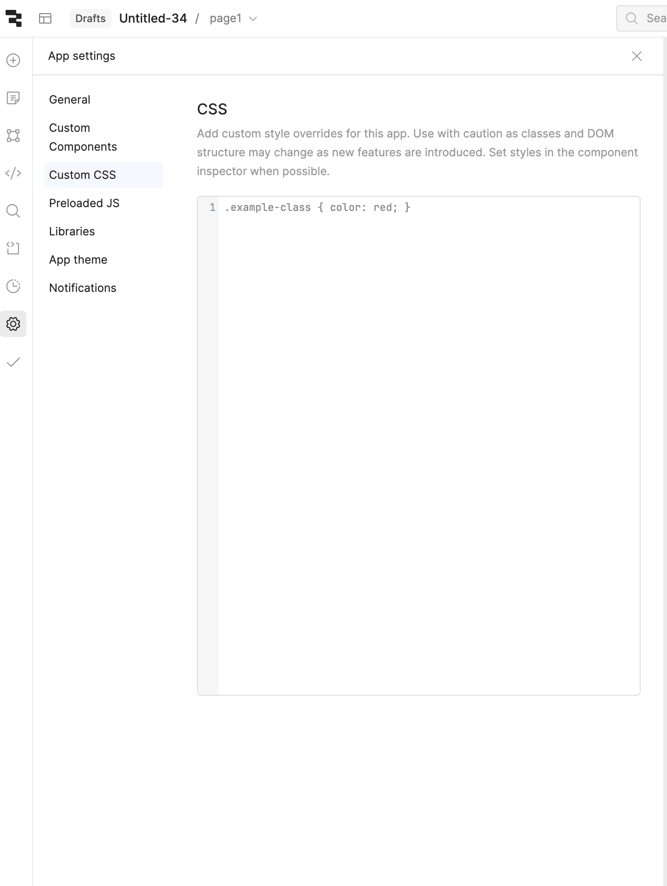Viewport: 667px width, 886px height.
Task: Expand the page1 dropdown chevron
Action: click(253, 19)
